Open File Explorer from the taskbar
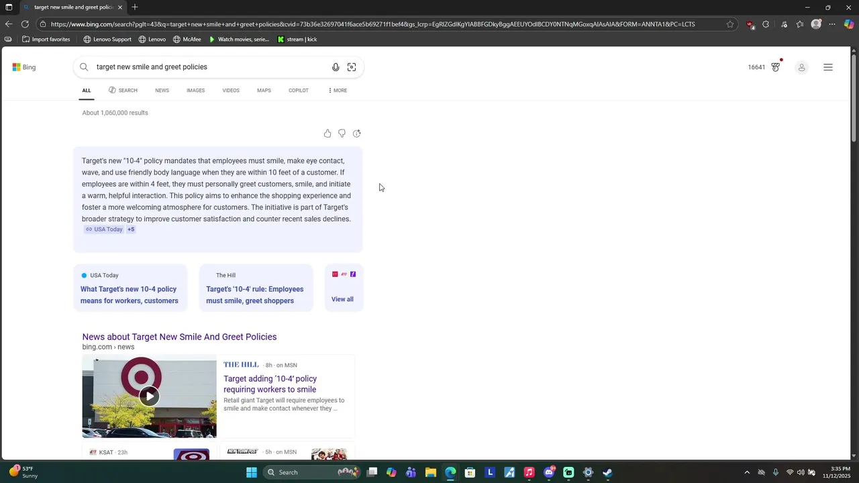Screen dimensions: 859x483 click(431, 472)
